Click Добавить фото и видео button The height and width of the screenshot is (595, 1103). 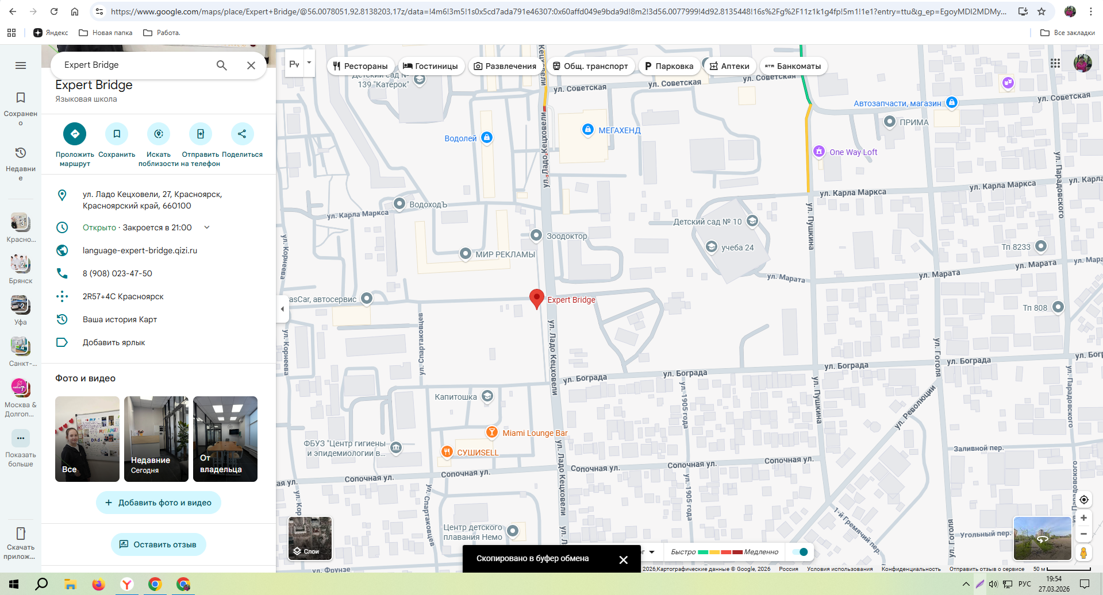pos(159,503)
